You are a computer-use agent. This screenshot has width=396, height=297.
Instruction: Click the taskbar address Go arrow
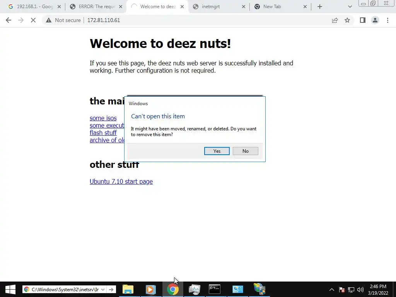[x=111, y=289]
